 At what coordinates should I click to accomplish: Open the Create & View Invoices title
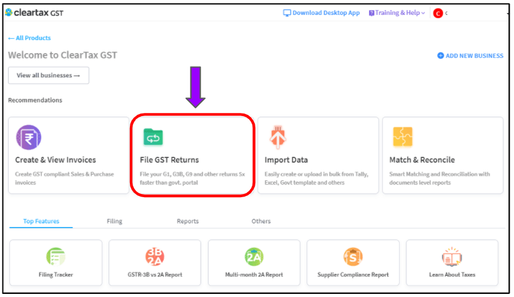(56, 160)
